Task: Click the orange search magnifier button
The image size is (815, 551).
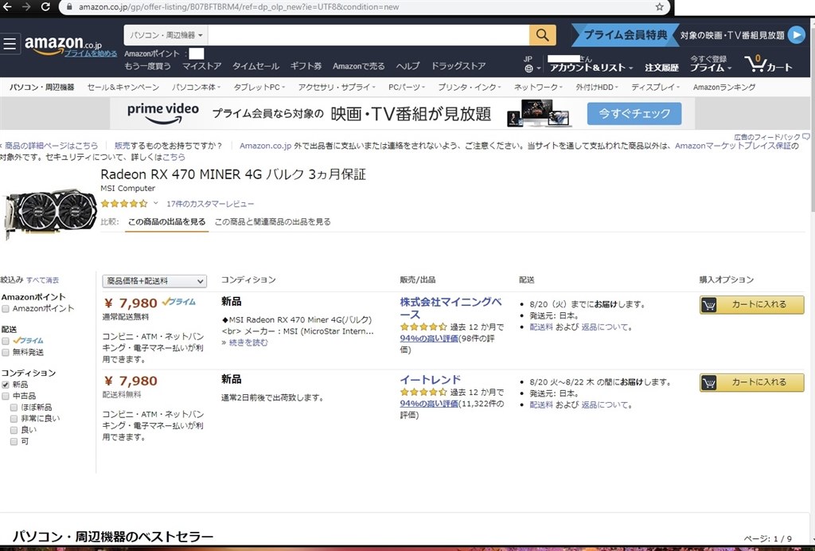Action: [542, 35]
